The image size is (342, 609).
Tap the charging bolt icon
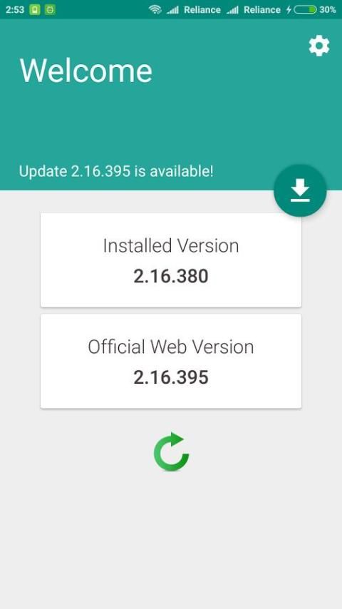289,10
